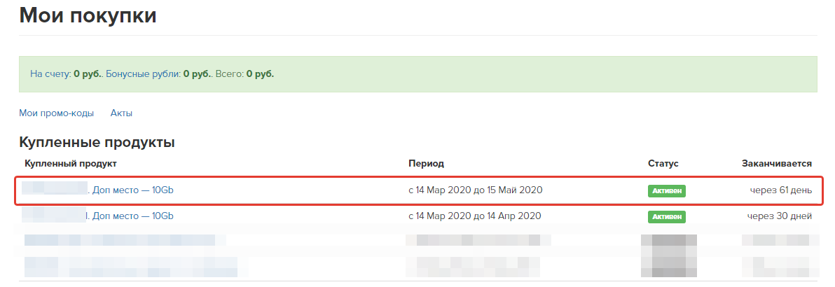The height and width of the screenshot is (287, 835).
Task: Select the Купленный продукт column header
Action: click(x=71, y=164)
